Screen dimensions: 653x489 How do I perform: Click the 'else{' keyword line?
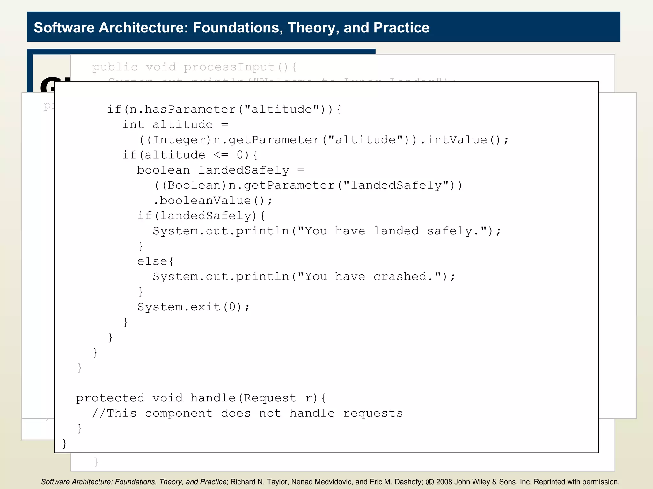coord(155,261)
